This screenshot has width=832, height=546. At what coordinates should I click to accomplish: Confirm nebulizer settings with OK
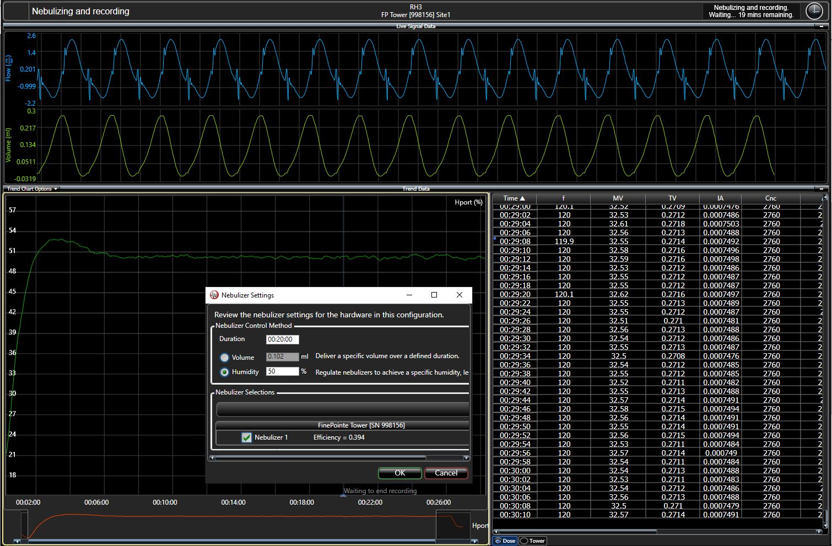tap(399, 473)
